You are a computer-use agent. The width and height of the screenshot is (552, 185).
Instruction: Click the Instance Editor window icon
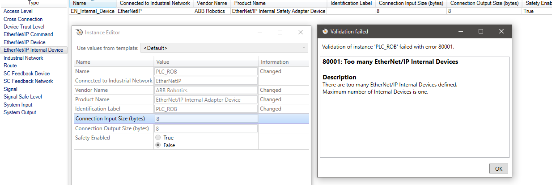tap(80, 32)
